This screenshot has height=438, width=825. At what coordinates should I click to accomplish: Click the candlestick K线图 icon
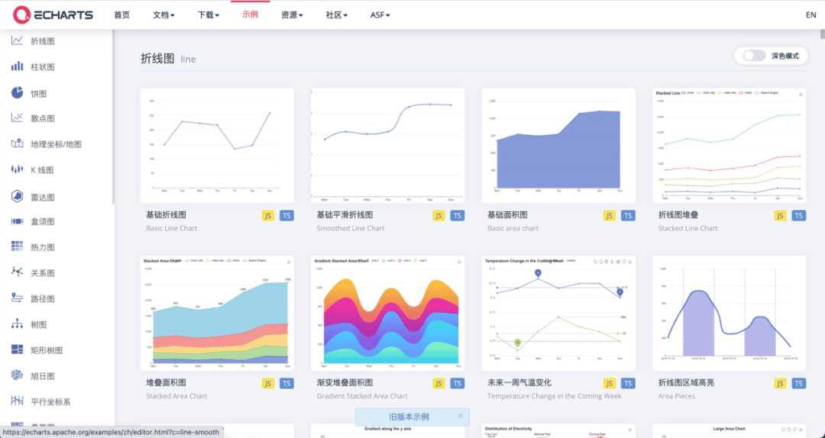(17, 169)
